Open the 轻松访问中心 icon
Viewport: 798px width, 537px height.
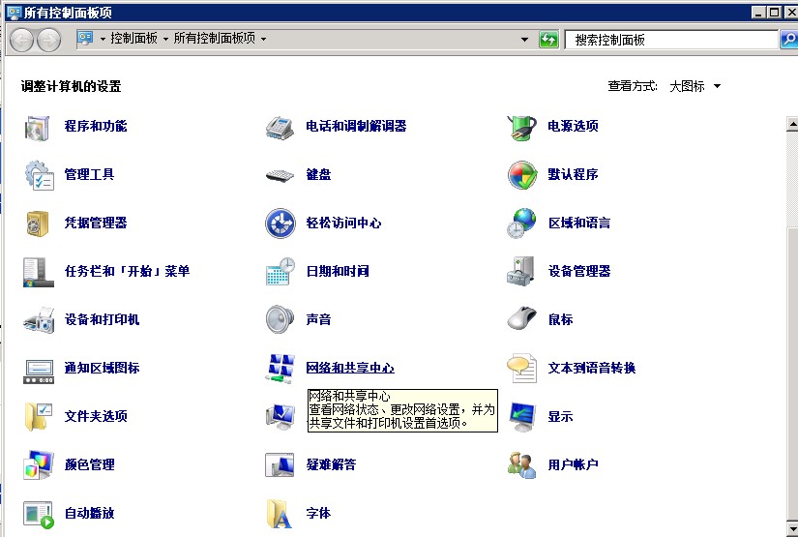[280, 224]
